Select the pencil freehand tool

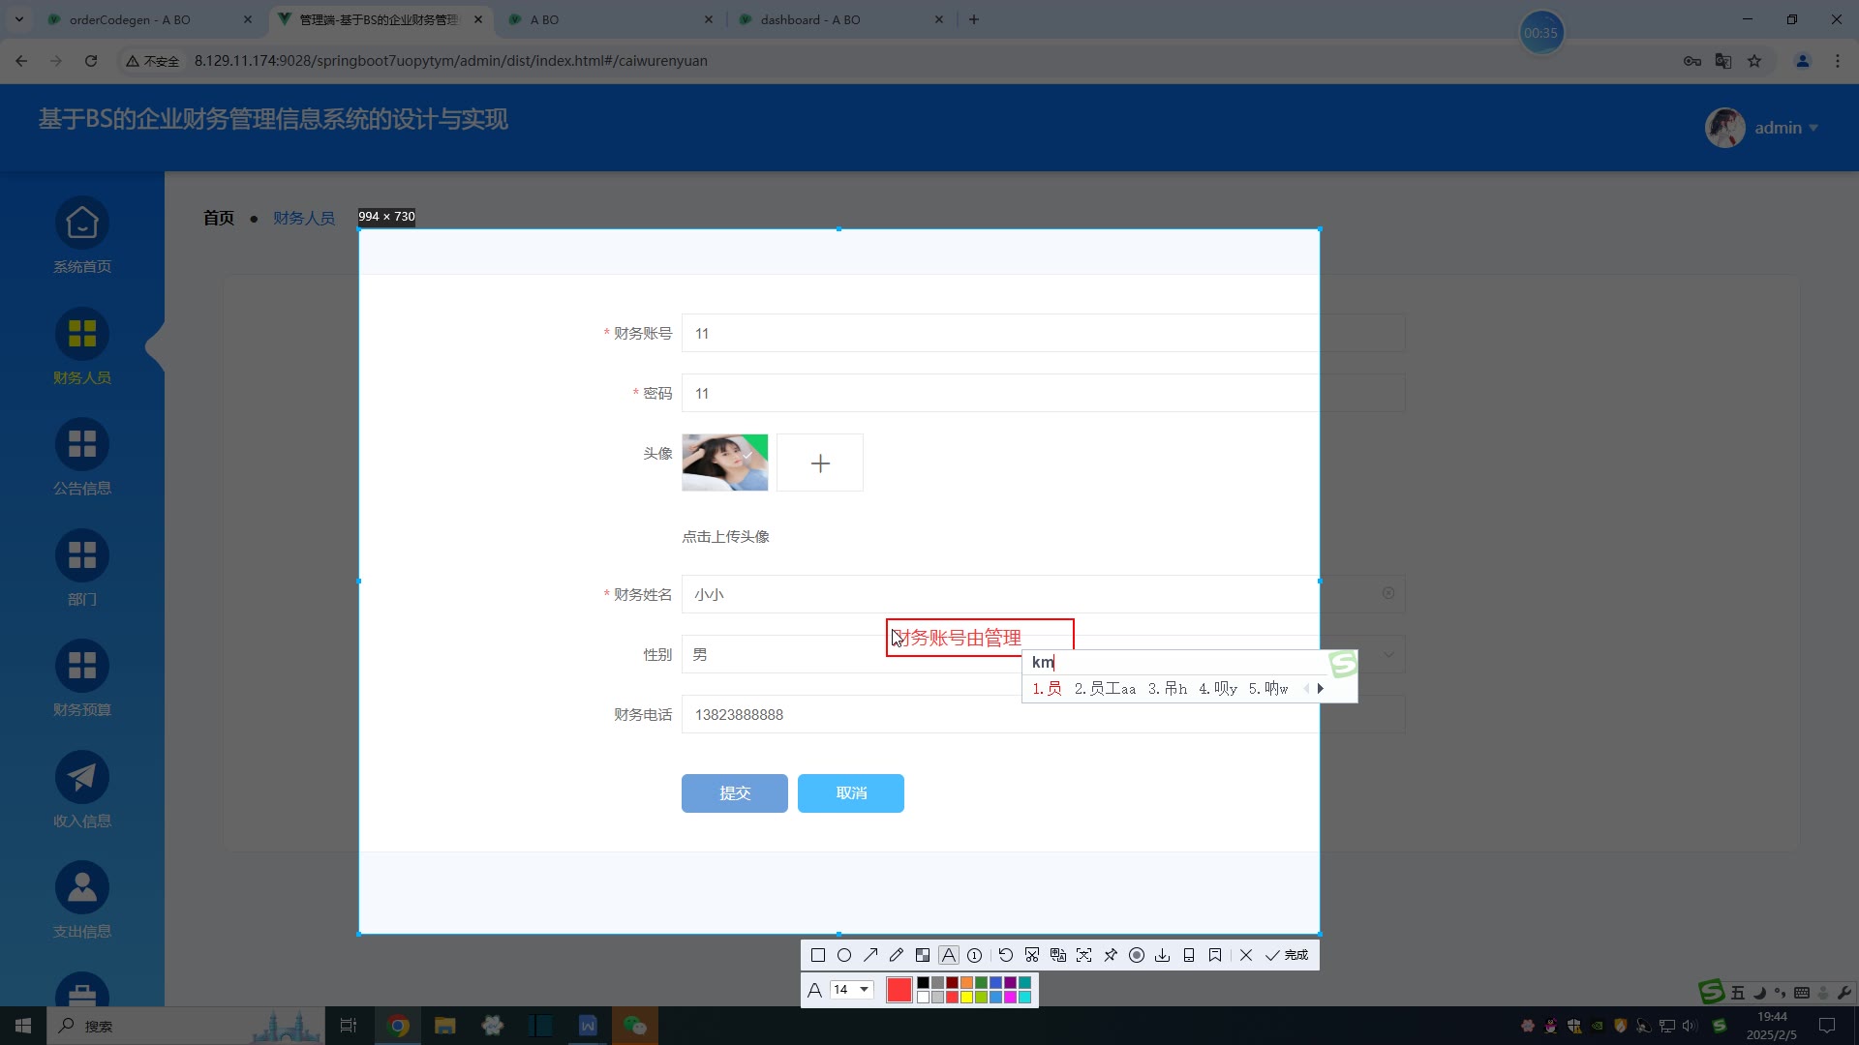point(897,955)
